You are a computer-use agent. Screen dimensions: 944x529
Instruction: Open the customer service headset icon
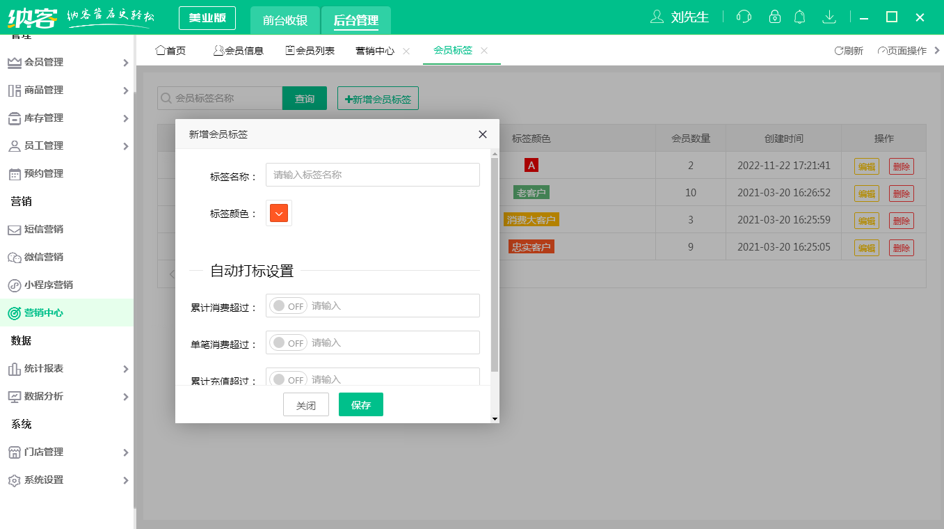[743, 17]
